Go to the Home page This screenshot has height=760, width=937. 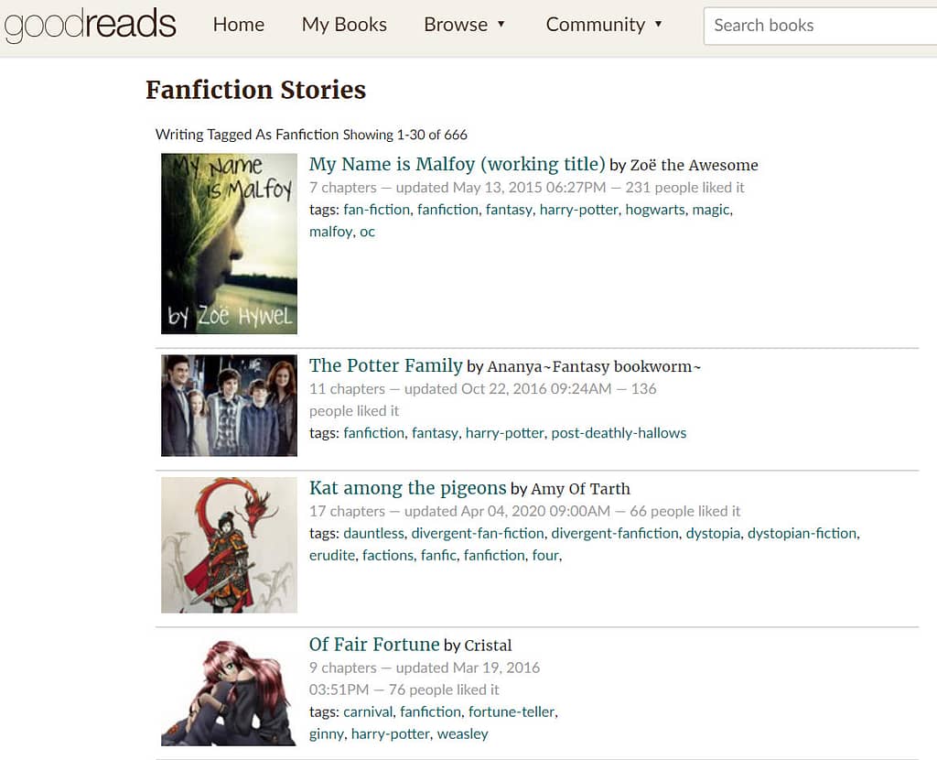(x=239, y=25)
